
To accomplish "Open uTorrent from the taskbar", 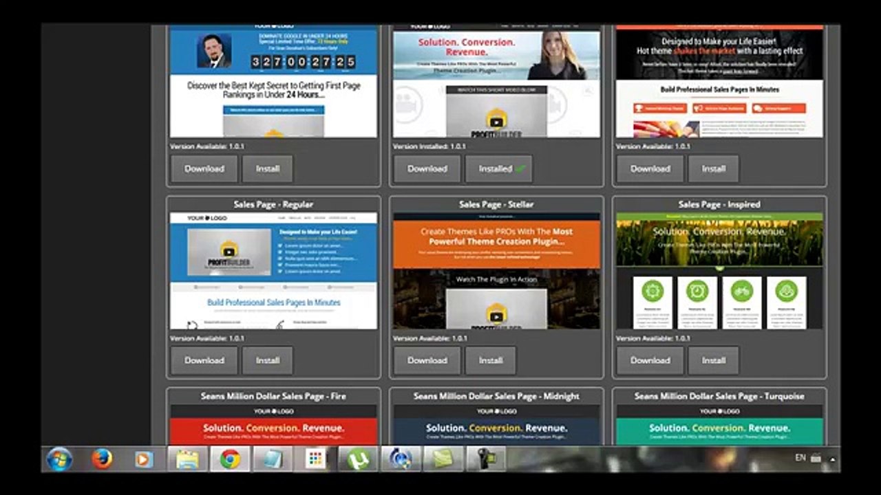I will tap(358, 459).
